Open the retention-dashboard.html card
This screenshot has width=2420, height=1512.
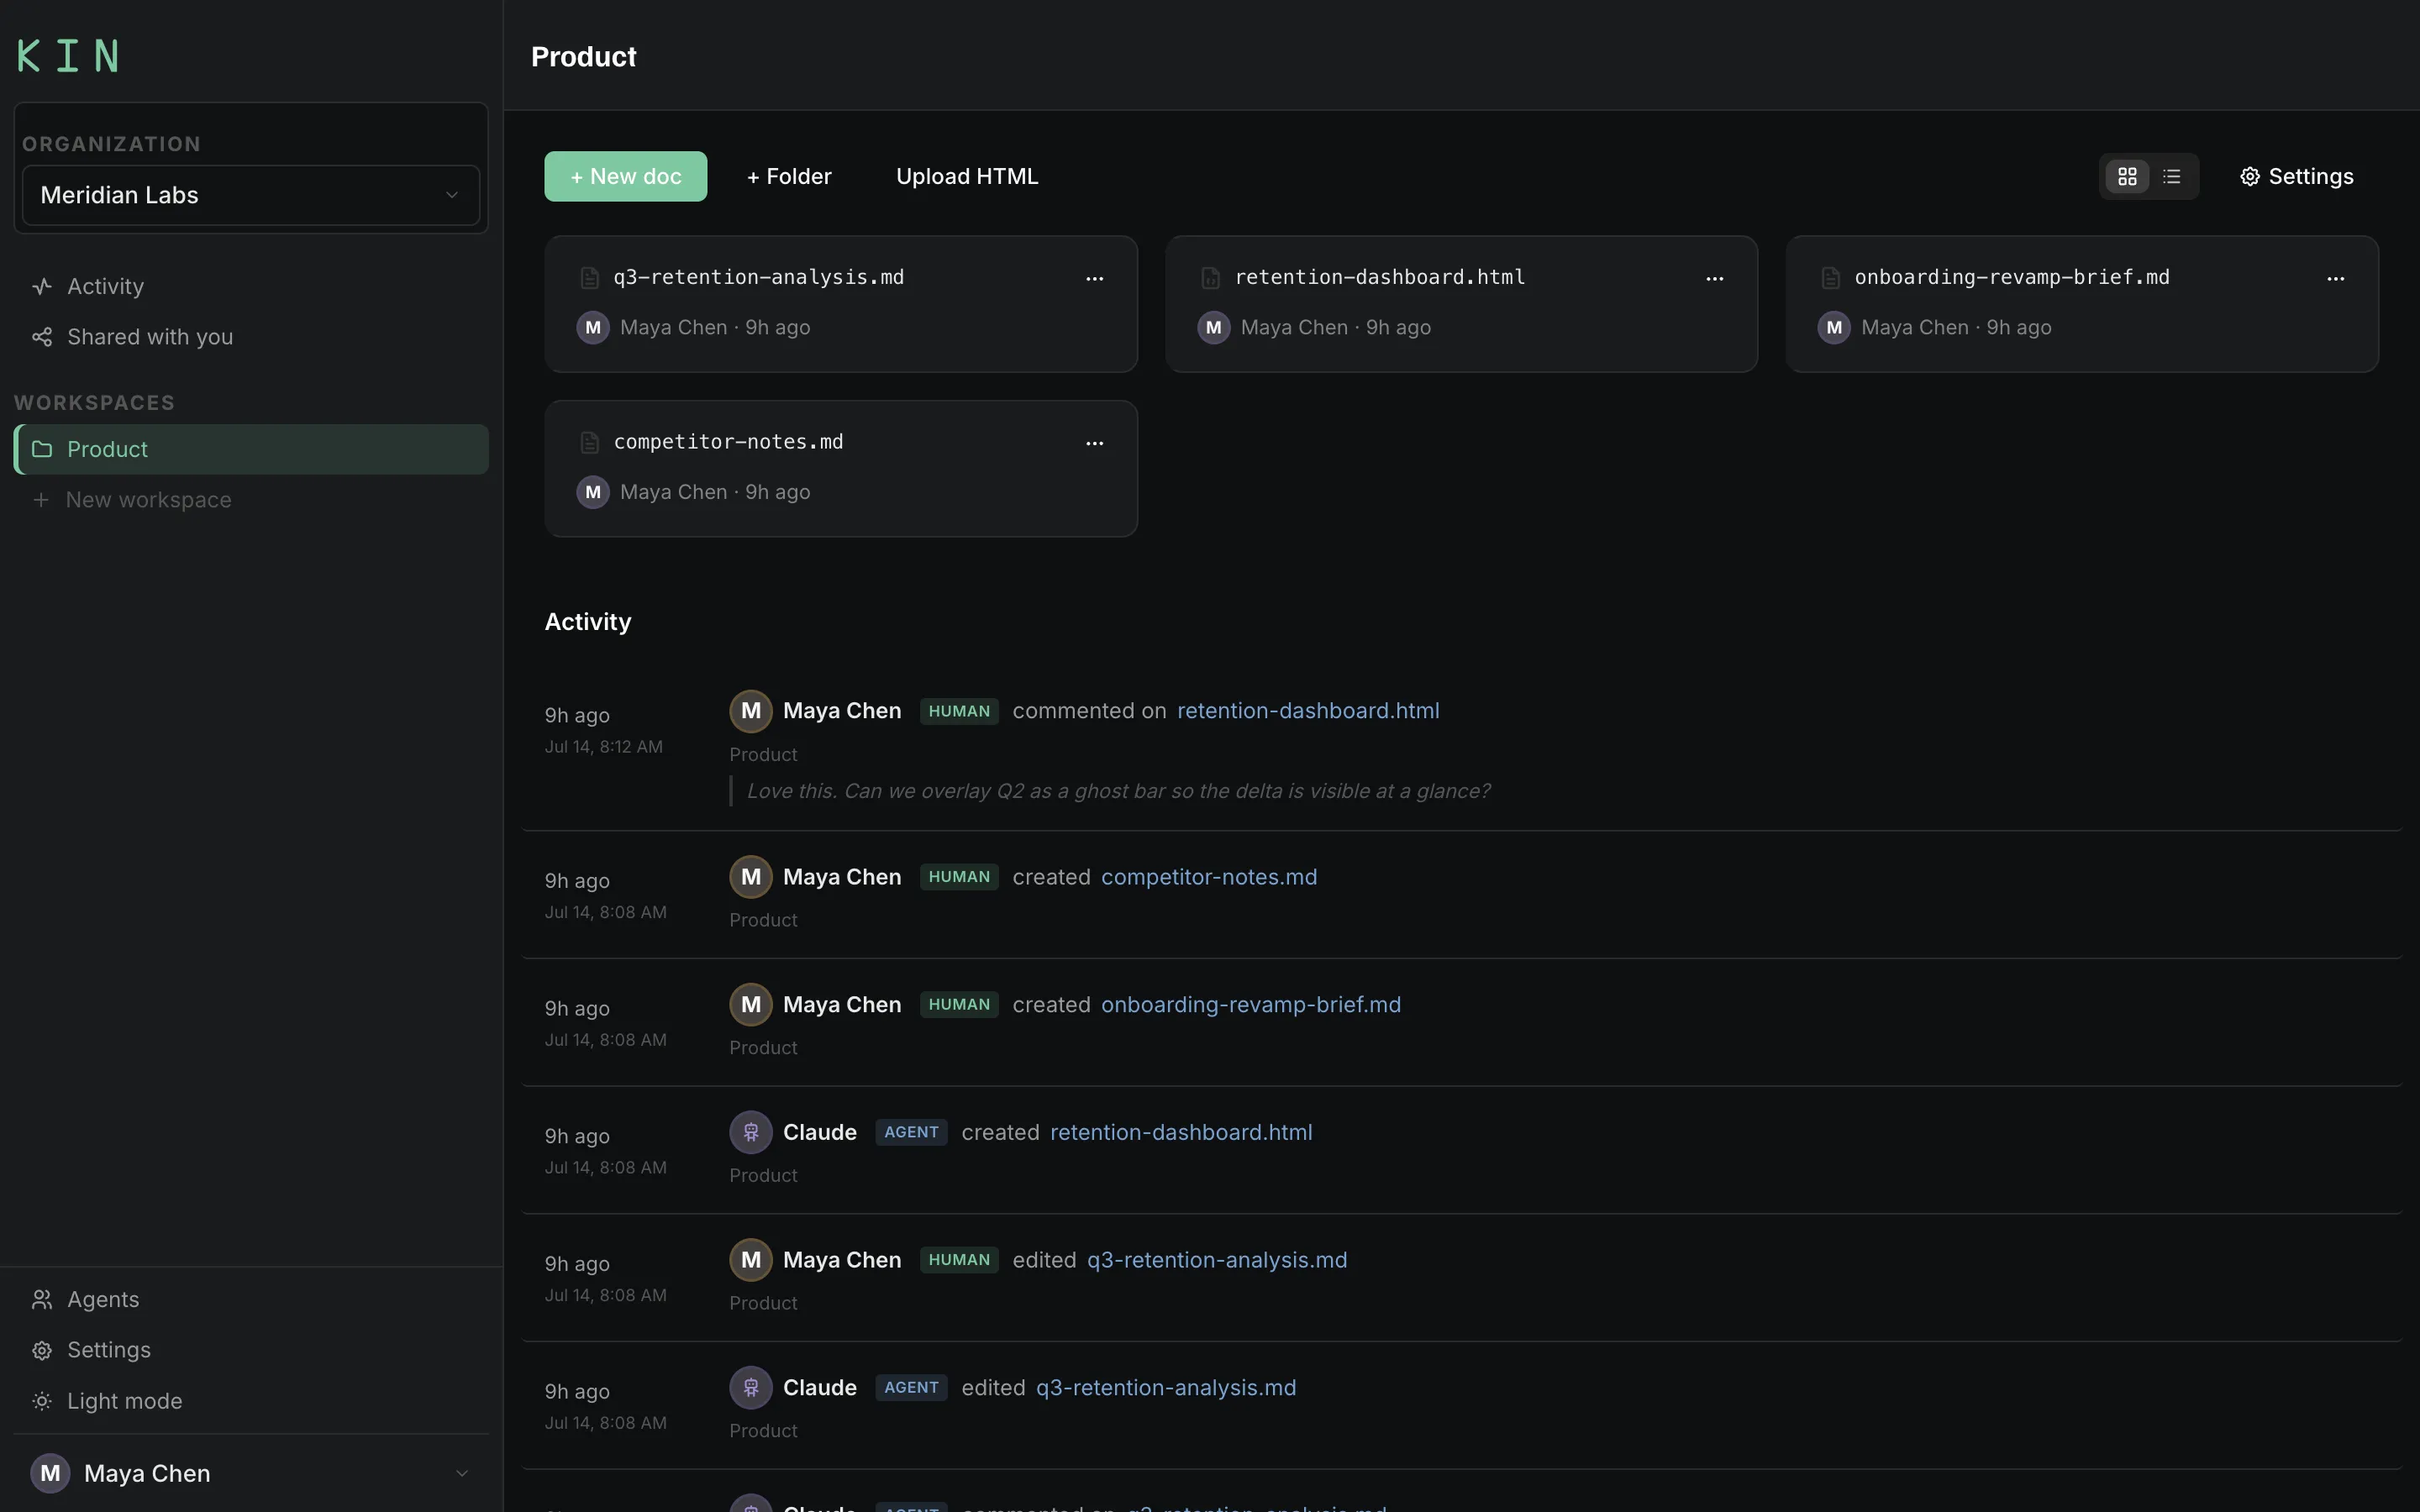(x=1461, y=304)
